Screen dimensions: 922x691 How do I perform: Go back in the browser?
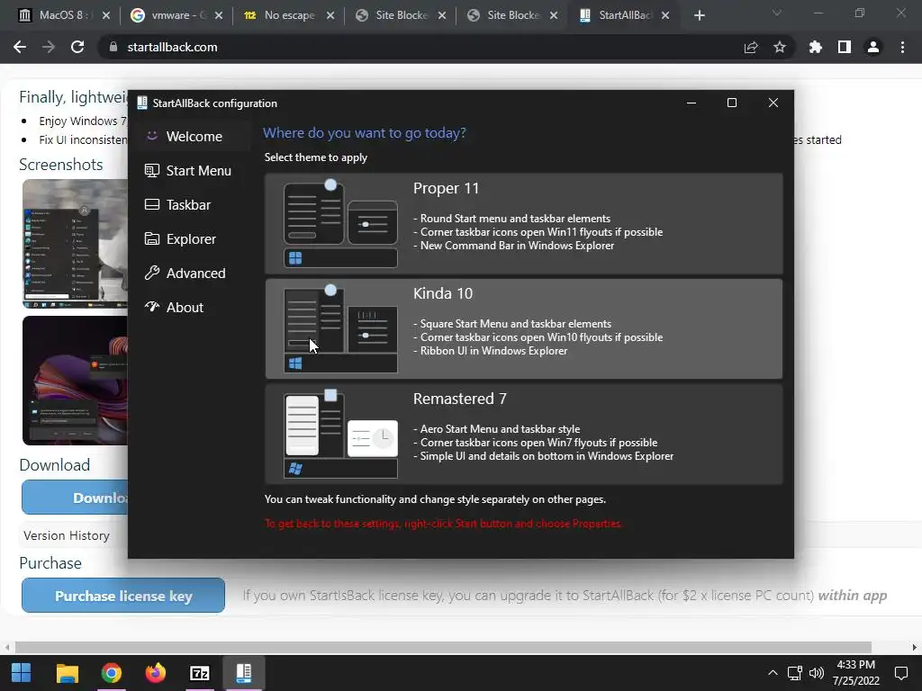pyautogui.click(x=20, y=47)
